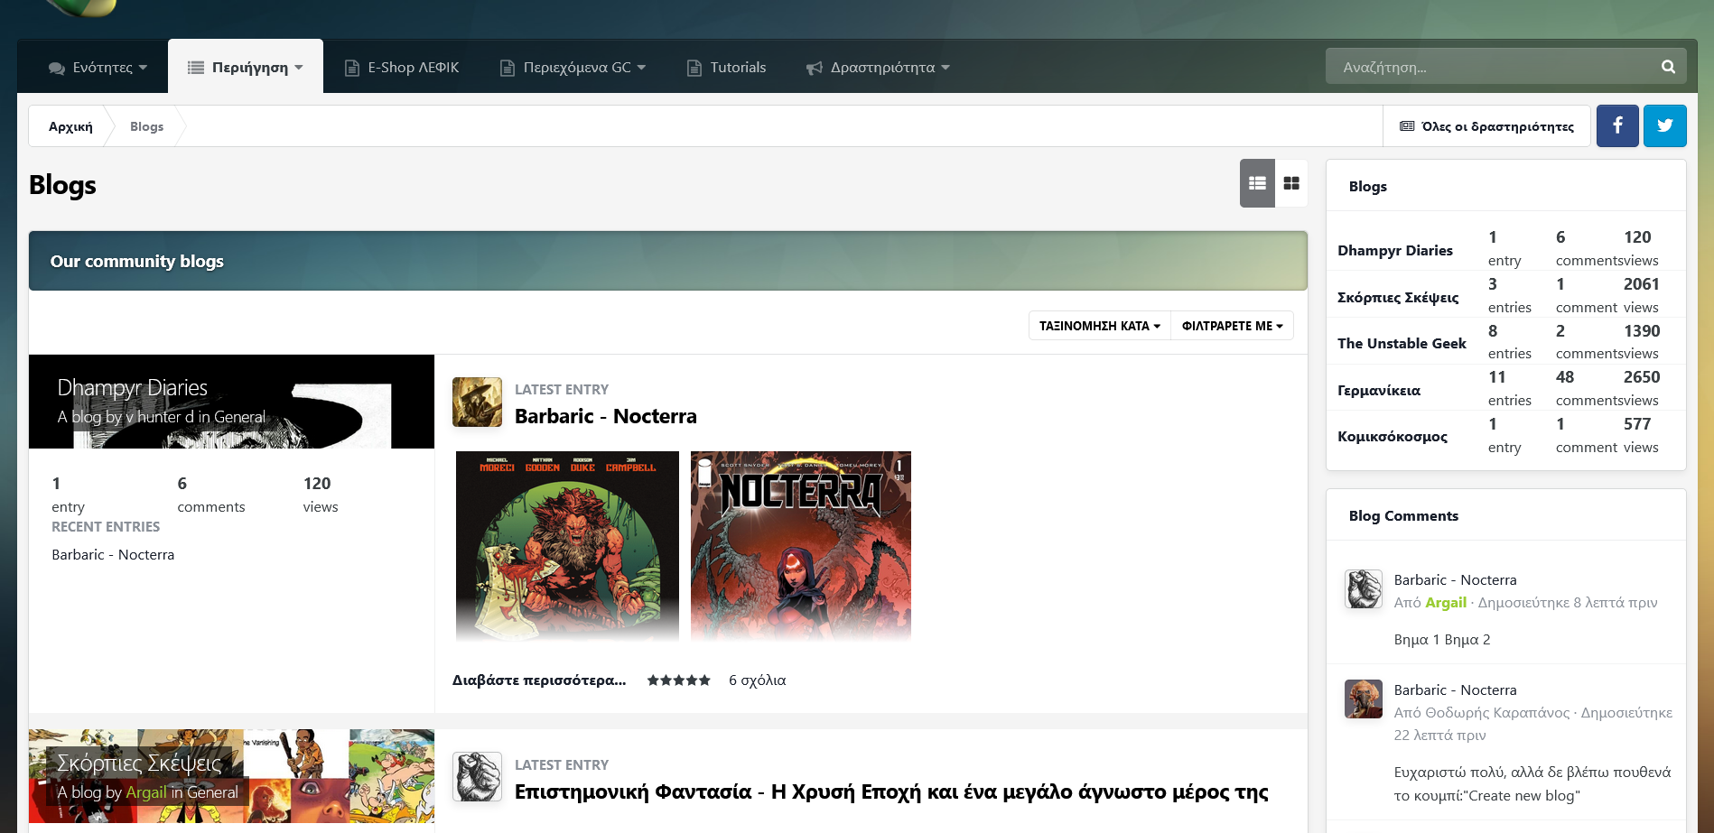This screenshot has width=1714, height=833.
Task: Expand Περιεχόμενα GC dropdown
Action: pyautogui.click(x=573, y=68)
